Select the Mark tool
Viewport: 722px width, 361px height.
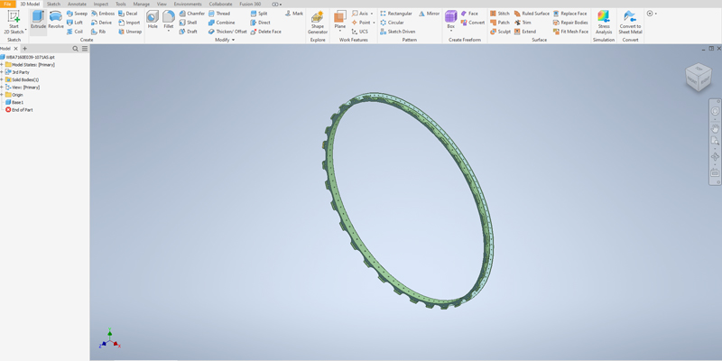tap(294, 14)
